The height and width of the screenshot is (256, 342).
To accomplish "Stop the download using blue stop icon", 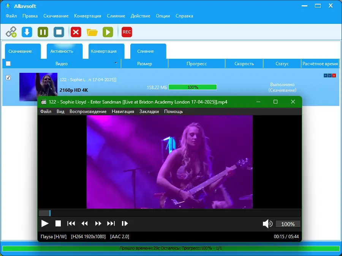I will click(x=59, y=32).
